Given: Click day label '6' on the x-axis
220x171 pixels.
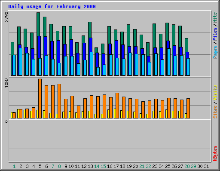Looking at the screenshot, I should pyautogui.click(x=46, y=166).
